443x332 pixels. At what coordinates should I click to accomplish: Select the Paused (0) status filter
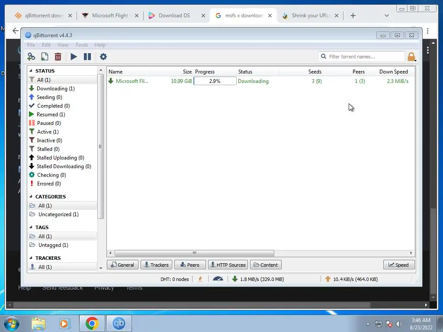48,123
